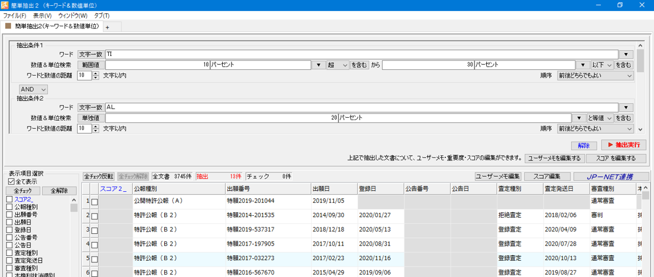Screen dimensions: 654x277
Task: Click the numeric field containing 20
Action: [222, 118]
